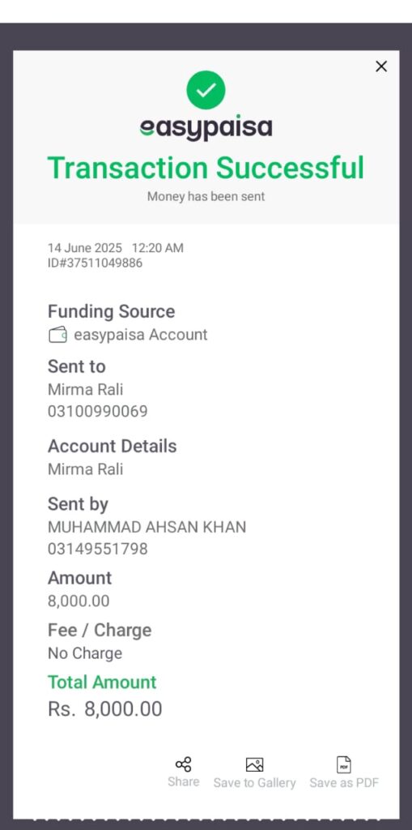
Task: Click the Mirma Rali name under Account Details
Action: click(85, 469)
